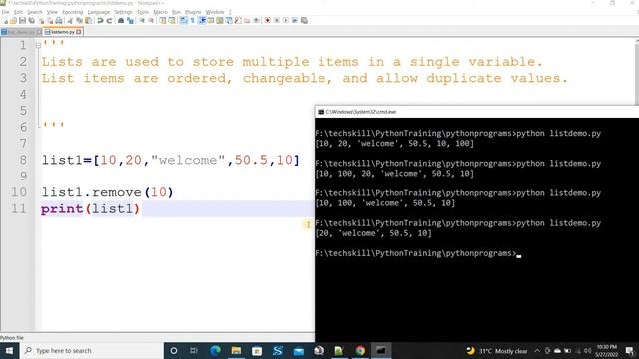Click the 'print(list1)' code line

90,209
